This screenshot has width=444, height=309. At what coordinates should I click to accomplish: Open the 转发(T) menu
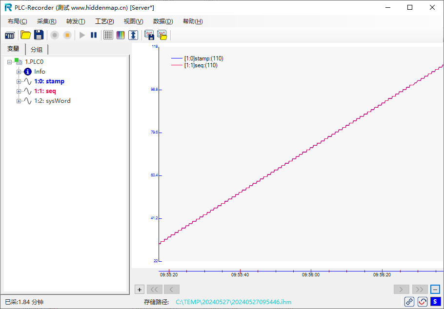pos(76,21)
